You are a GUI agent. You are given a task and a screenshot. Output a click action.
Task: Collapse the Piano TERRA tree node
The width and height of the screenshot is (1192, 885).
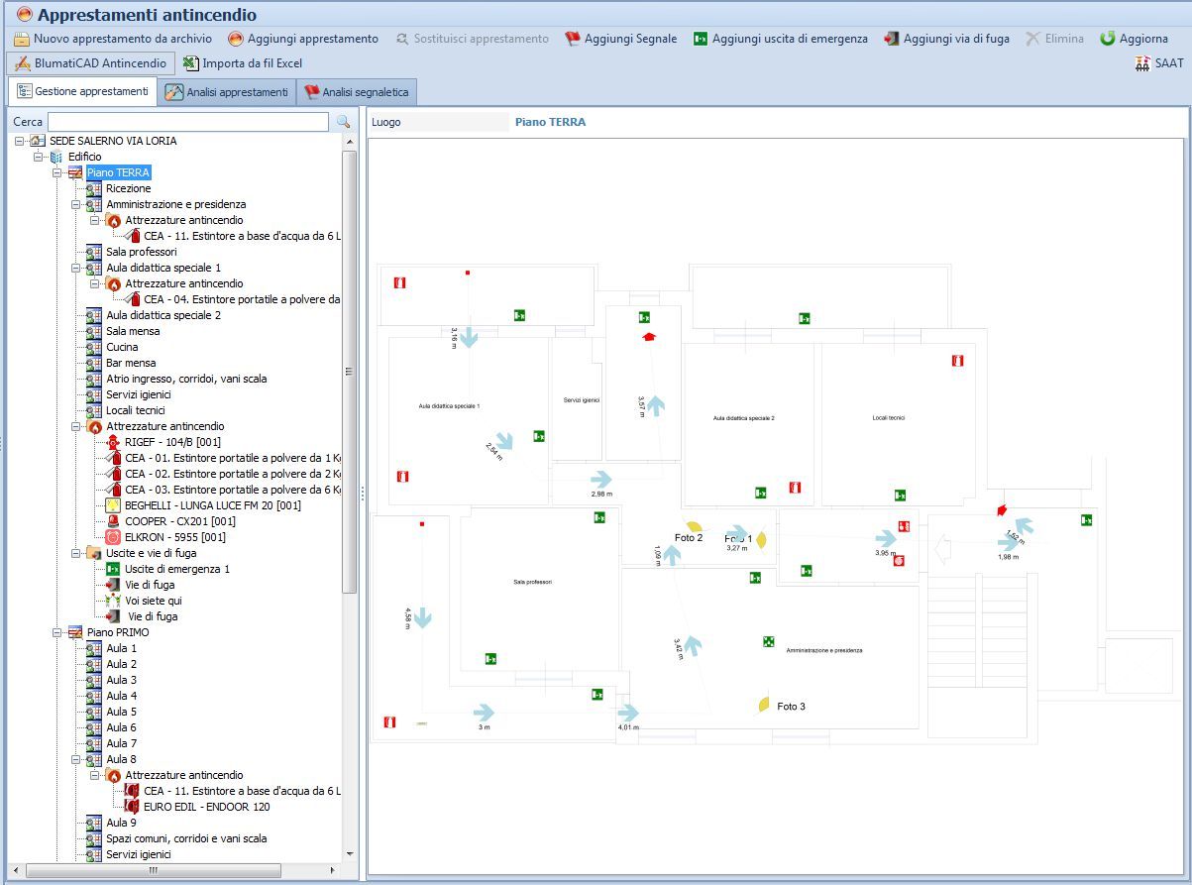click(x=57, y=172)
